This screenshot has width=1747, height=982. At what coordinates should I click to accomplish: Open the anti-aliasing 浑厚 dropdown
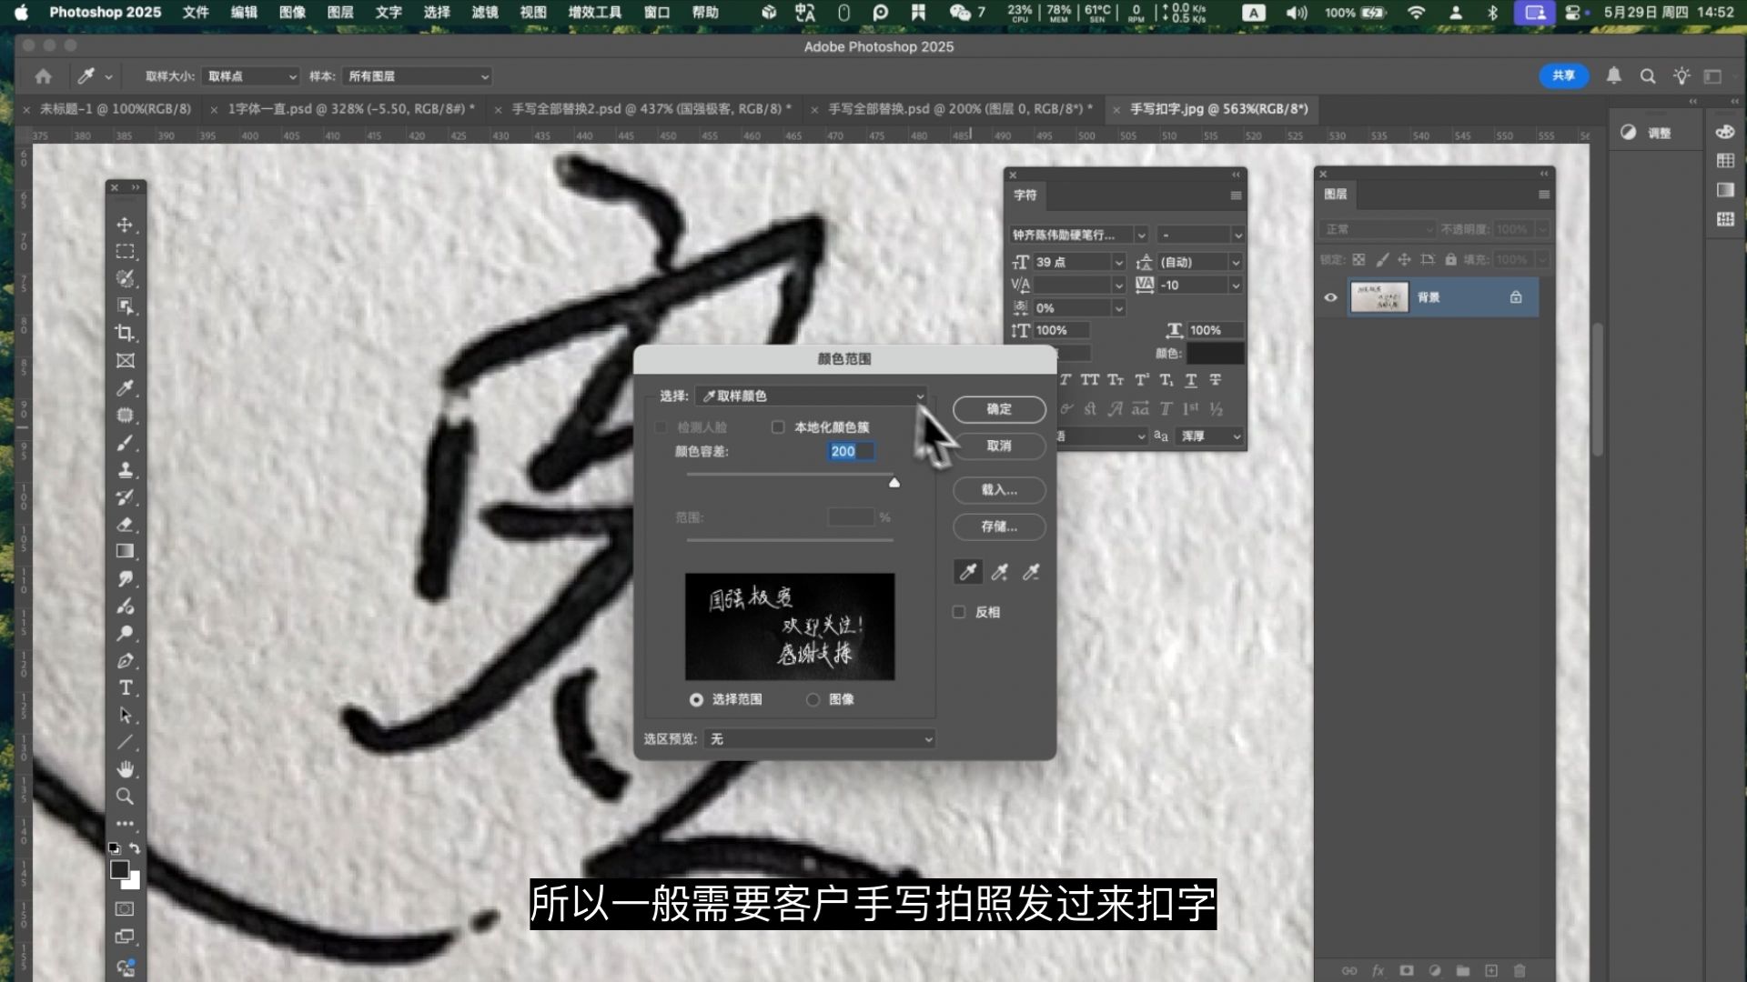1209,436
